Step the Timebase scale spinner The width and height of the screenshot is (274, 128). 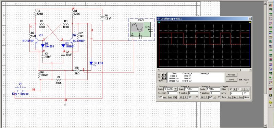pos(175,89)
